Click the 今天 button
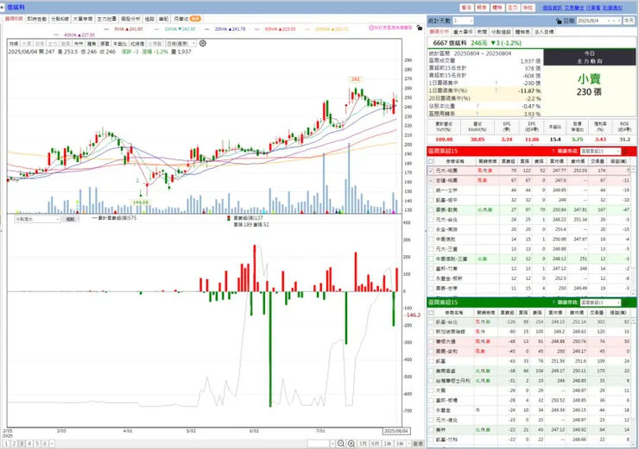Screen dimensions: 639x449 click(x=630, y=21)
